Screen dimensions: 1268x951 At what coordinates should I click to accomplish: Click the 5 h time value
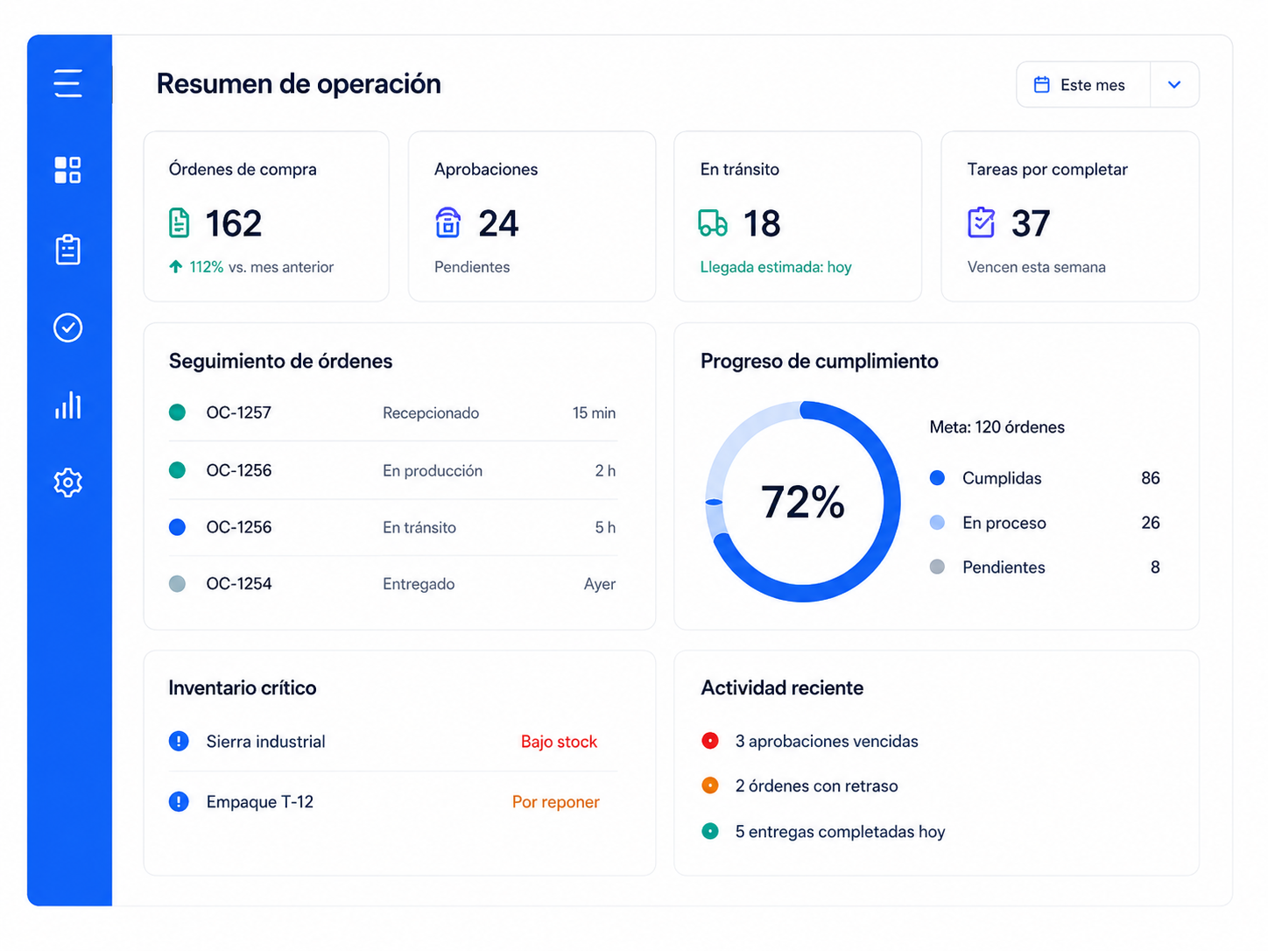pos(605,527)
